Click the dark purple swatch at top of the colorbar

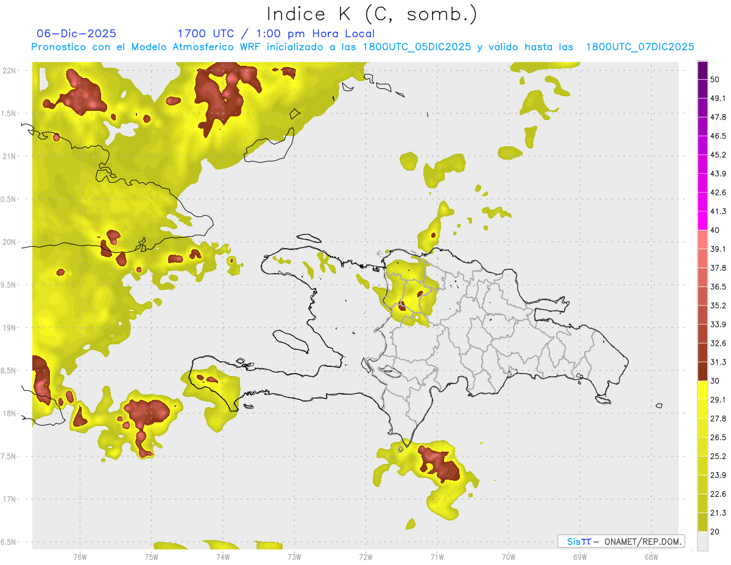tap(702, 71)
